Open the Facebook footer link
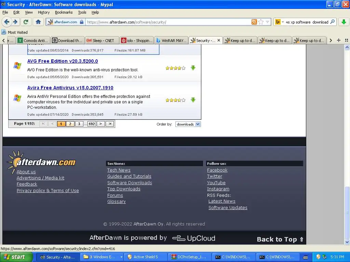Screen dimensions: 350x262 point(217,170)
